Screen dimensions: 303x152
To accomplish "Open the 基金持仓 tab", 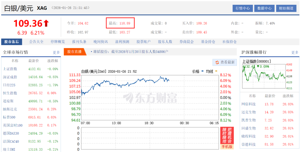I will 208,42.
